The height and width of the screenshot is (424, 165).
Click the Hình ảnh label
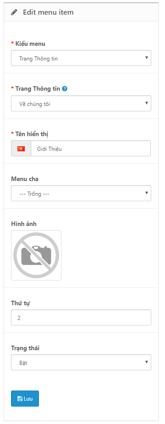pyautogui.click(x=24, y=224)
